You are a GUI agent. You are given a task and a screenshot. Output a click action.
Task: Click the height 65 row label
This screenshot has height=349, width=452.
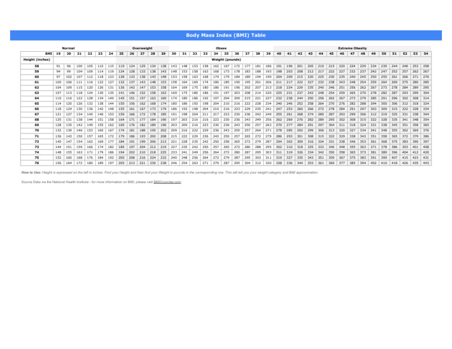tap(37, 103)
